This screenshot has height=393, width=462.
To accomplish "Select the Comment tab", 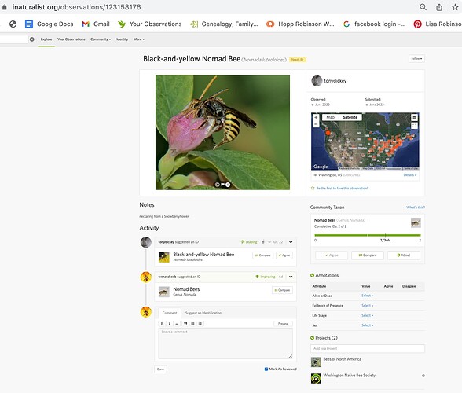I will coord(170,313).
